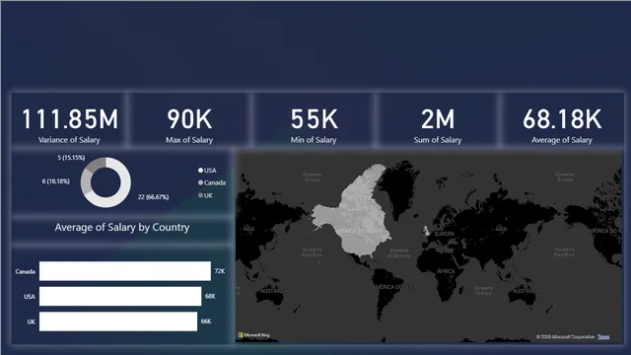Click the 68K value label
The image size is (631, 355).
210,296
